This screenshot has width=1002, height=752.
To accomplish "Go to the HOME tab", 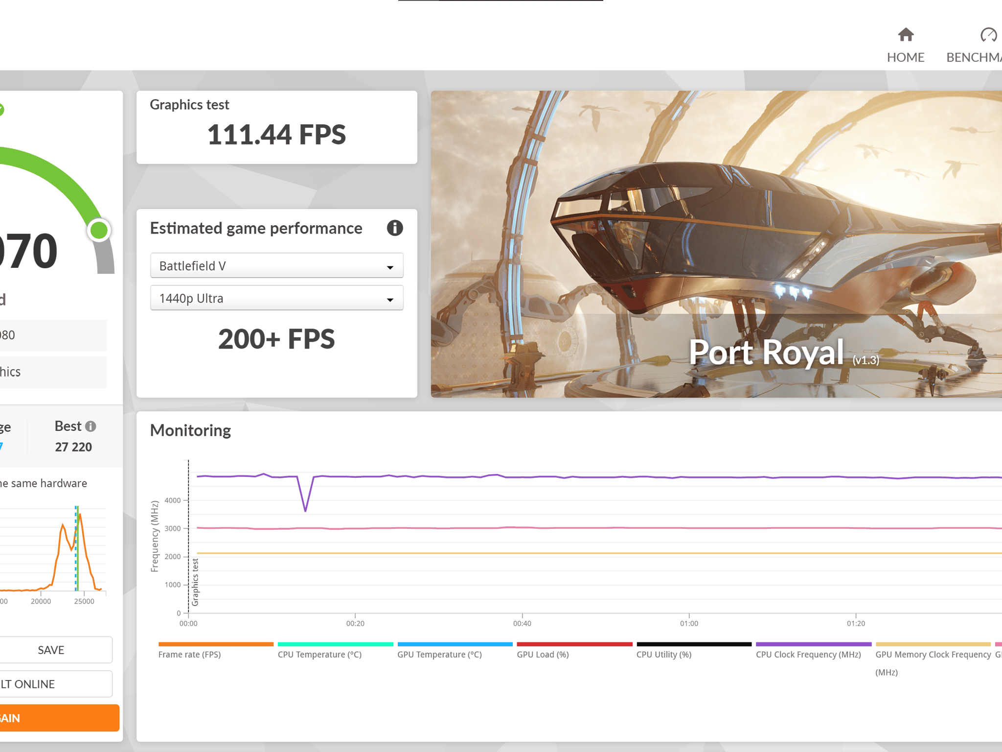I will (x=905, y=45).
